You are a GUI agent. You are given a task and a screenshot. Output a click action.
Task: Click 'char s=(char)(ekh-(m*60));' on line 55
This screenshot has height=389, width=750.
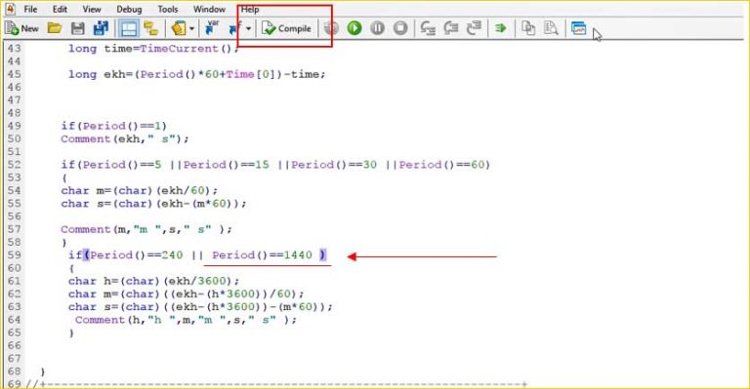153,204
